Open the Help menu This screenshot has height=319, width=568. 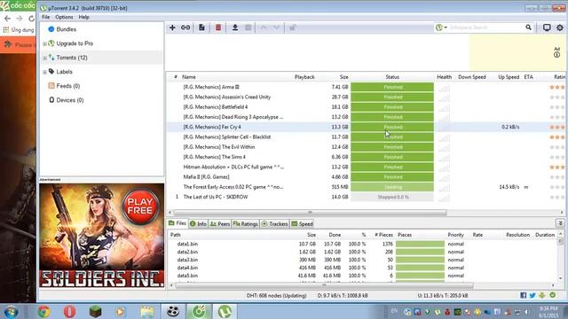point(84,17)
